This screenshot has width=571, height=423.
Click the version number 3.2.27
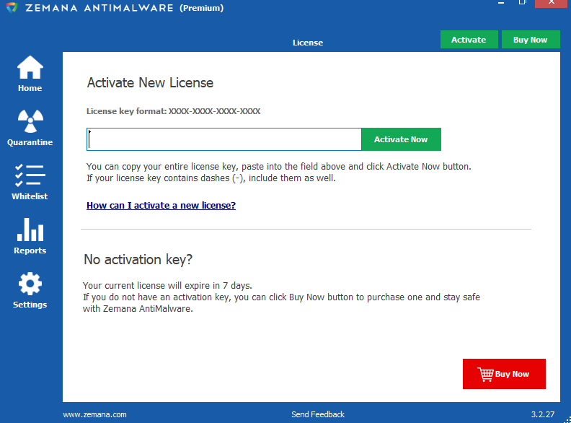pyautogui.click(x=543, y=414)
